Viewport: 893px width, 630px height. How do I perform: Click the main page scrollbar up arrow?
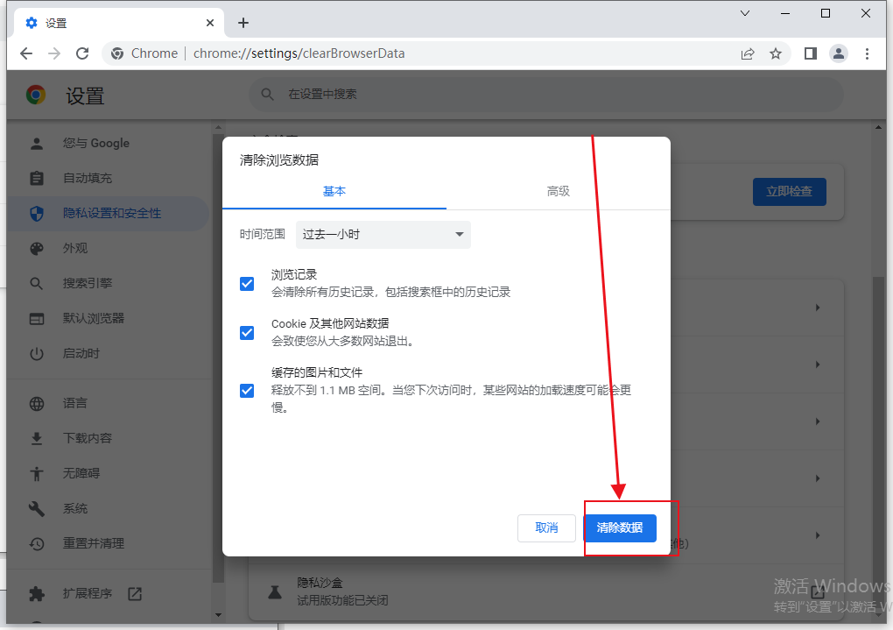[x=878, y=127]
